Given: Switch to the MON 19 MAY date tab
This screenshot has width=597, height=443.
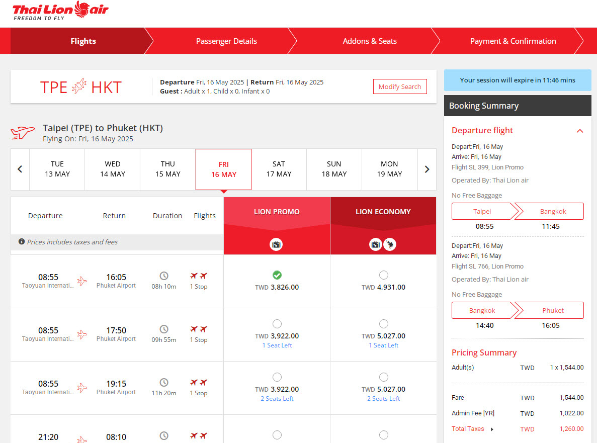Looking at the screenshot, I should (x=389, y=169).
